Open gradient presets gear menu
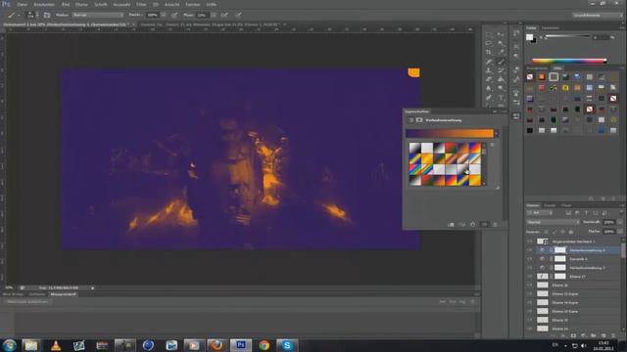627x352 pixels. pos(492,145)
